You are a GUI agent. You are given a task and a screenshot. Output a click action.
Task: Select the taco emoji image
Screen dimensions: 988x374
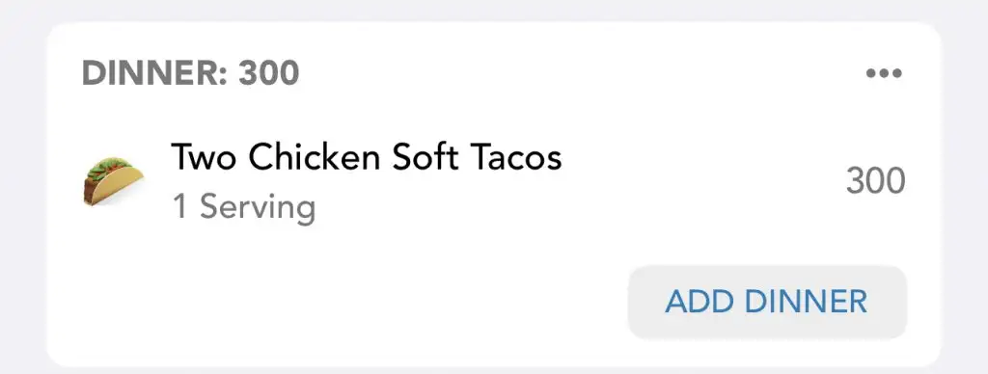(113, 181)
